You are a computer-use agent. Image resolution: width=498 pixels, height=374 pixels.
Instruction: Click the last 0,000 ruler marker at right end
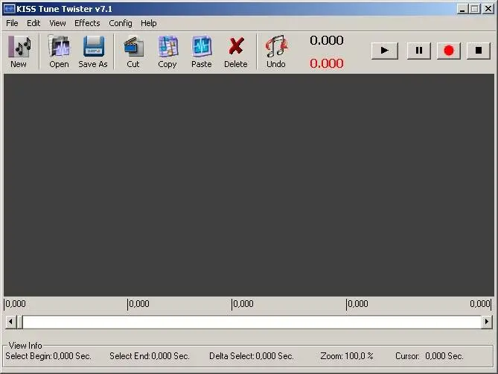tap(481, 304)
